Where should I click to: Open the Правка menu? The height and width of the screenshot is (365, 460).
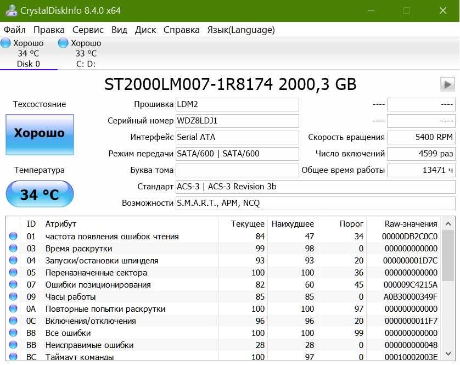coord(49,30)
